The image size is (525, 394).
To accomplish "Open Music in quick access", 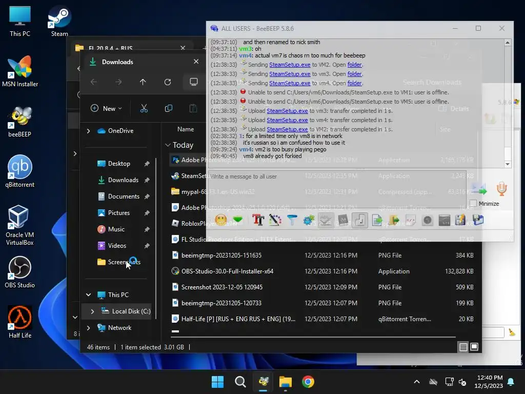I will click(116, 229).
